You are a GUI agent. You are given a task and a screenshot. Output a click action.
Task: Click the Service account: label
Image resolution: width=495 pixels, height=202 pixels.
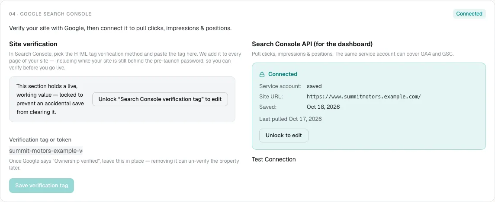pyautogui.click(x=280, y=86)
